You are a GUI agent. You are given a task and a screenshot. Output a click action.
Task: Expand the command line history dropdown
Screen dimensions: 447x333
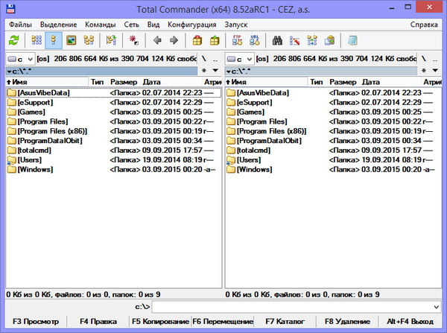point(438,306)
